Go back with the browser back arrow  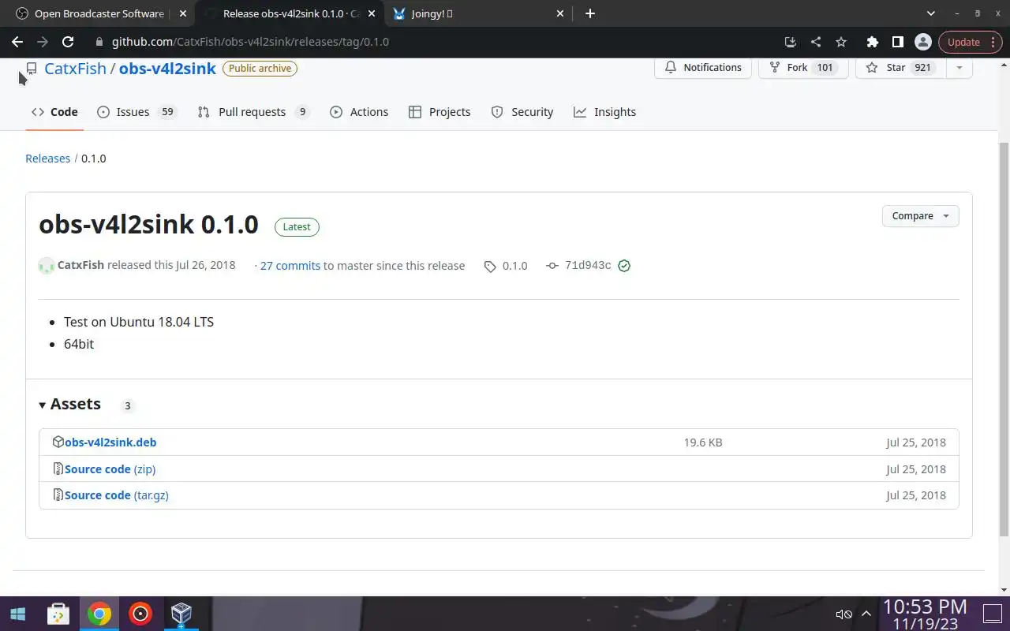pyautogui.click(x=17, y=42)
